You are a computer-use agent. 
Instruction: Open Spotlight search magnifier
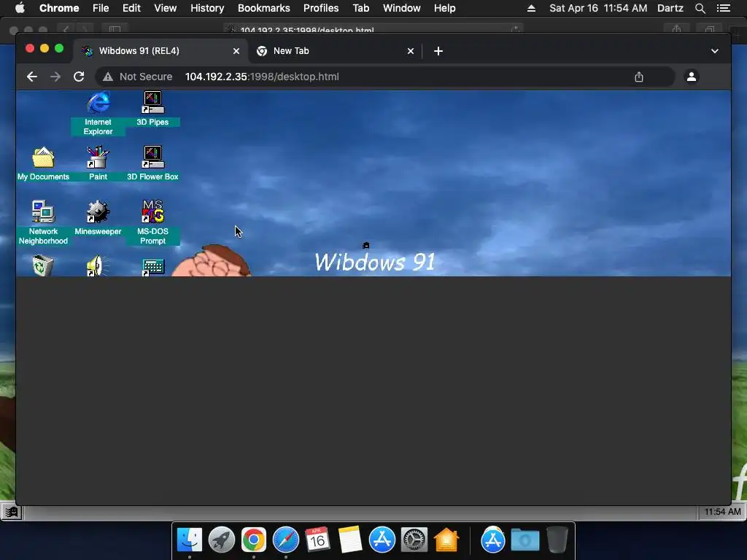[700, 8]
